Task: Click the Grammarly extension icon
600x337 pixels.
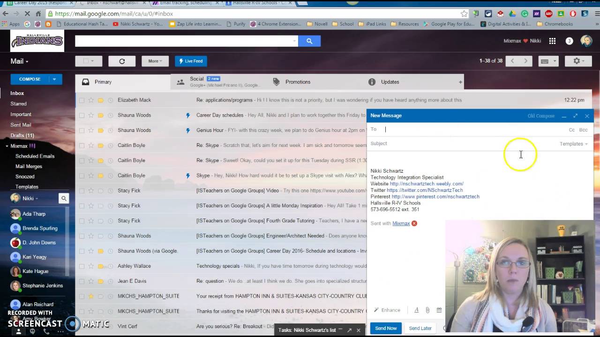Action: (525, 14)
